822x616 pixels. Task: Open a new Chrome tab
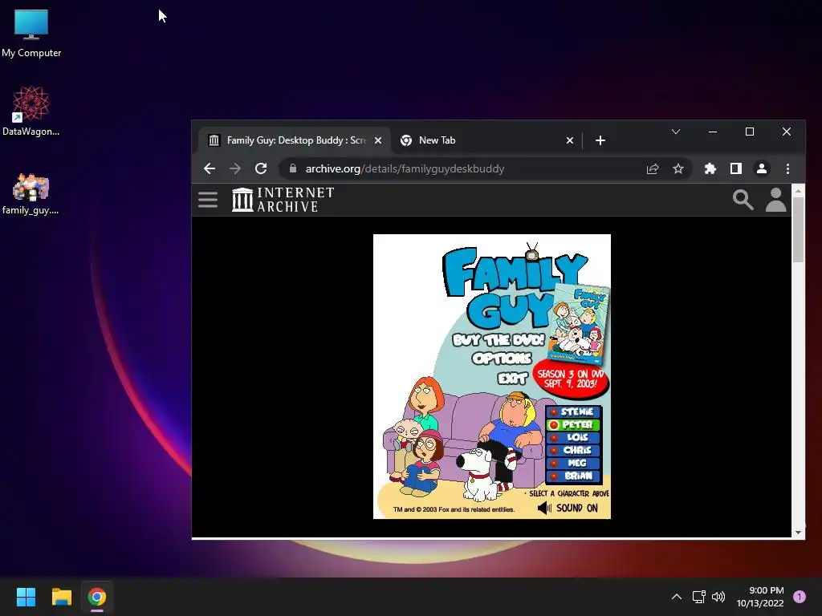600,140
